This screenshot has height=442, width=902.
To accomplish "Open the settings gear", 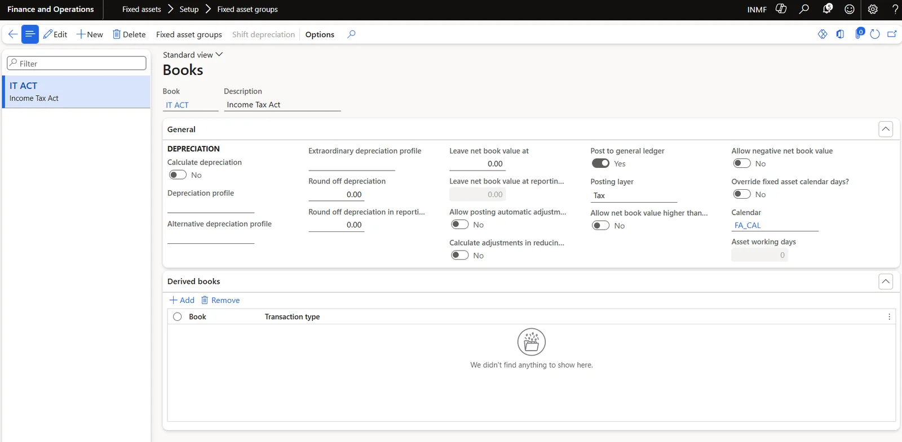I will [873, 9].
